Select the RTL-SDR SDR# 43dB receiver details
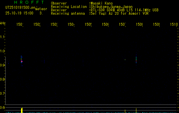Screen dimensions: 179x113 coord(125,10)
